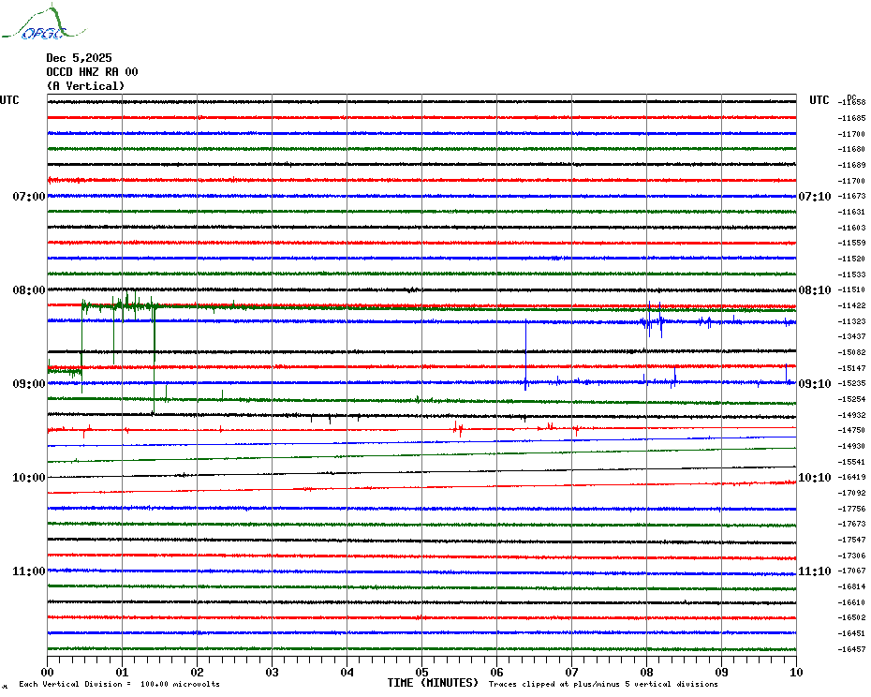Select the 11:00 hour marker on left
The height and width of the screenshot is (697, 871).
pos(28,571)
